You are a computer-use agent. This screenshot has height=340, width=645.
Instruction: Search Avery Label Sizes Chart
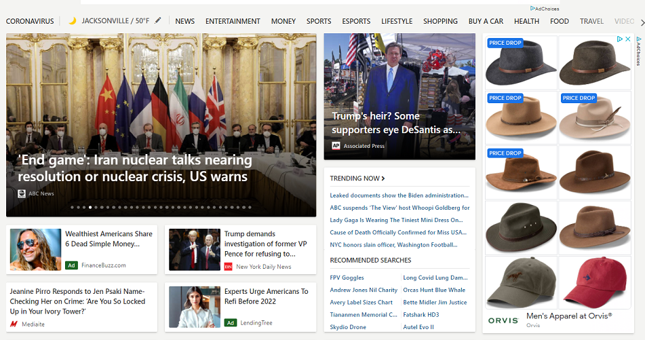click(361, 302)
